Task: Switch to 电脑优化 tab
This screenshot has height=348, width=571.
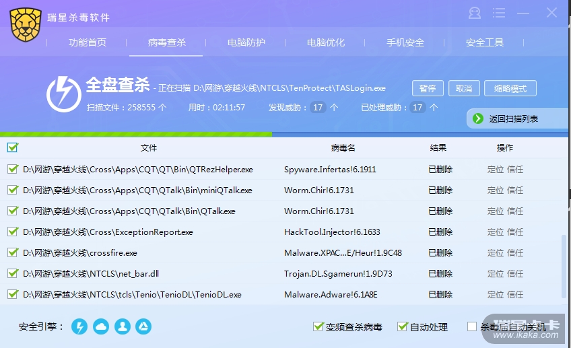Action: pos(325,42)
